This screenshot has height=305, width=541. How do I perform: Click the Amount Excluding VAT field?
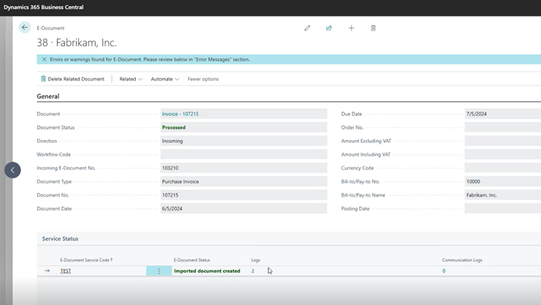503,141
